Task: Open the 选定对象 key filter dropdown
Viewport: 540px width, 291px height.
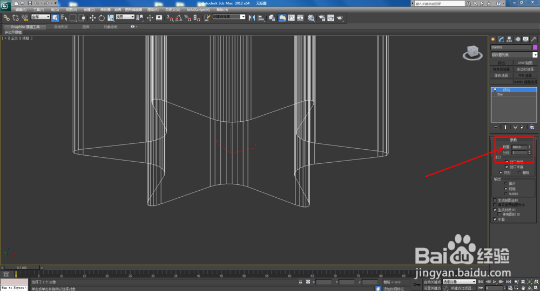Action: [x=459, y=282]
